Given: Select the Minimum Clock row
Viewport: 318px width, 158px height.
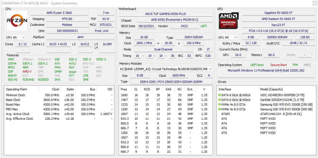Looking at the screenshot, I should pyautogui.click(x=59, y=95).
